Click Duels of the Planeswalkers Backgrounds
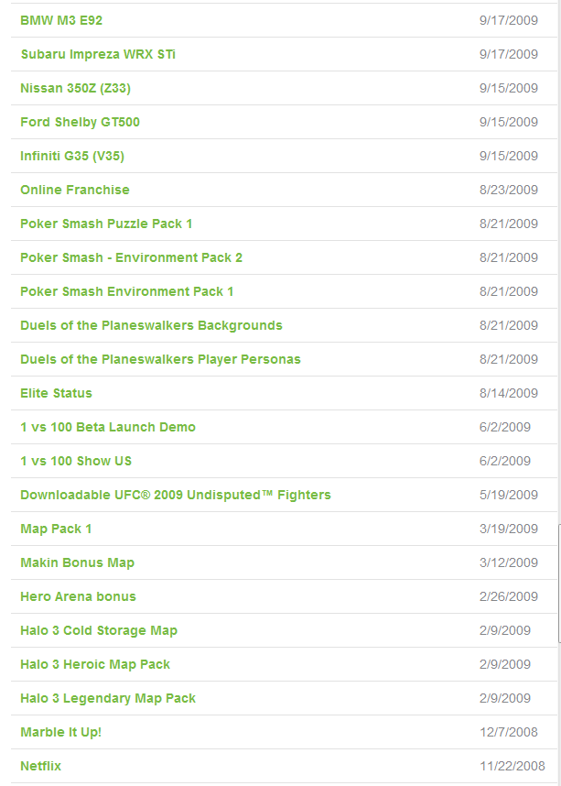This screenshot has height=786, width=561. click(151, 325)
